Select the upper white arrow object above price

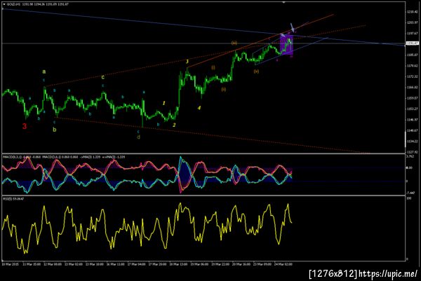click(x=293, y=27)
